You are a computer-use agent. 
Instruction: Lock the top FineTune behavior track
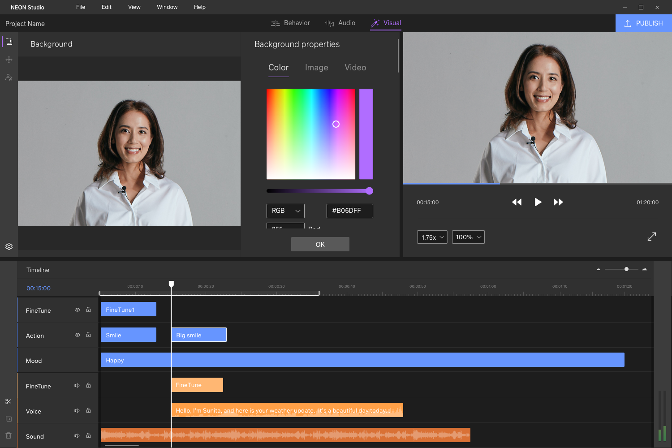[x=89, y=310]
